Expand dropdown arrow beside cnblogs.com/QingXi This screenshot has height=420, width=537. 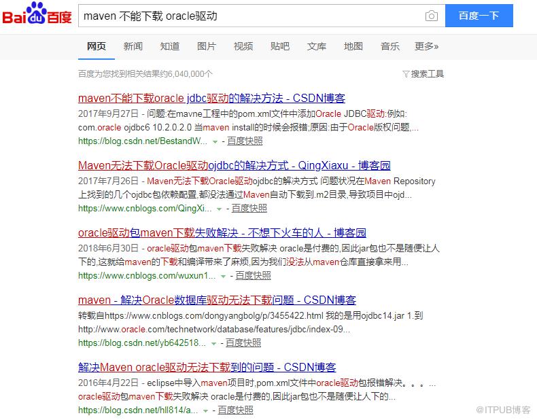(x=219, y=209)
